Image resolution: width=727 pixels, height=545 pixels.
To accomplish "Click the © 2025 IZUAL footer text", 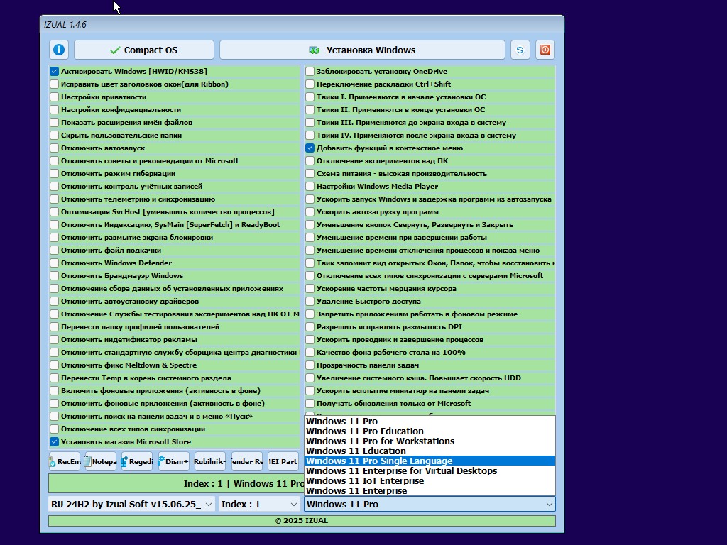I will pyautogui.click(x=302, y=520).
